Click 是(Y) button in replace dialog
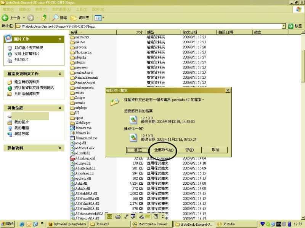This screenshot has height=228, width=305. (x=138, y=150)
